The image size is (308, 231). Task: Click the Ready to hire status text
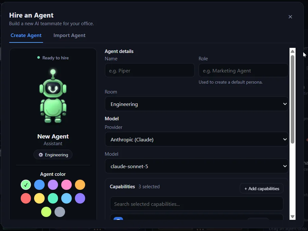55,58
